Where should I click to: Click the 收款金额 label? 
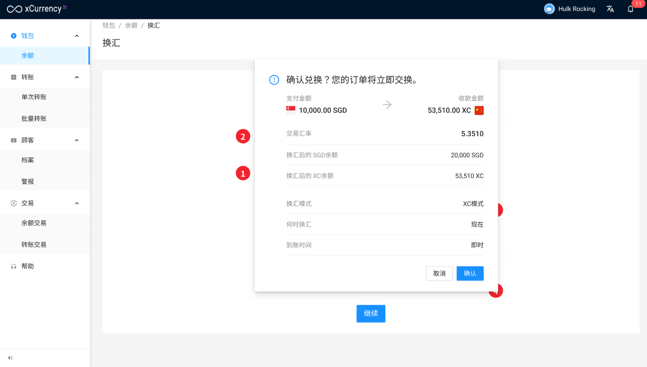[471, 98]
